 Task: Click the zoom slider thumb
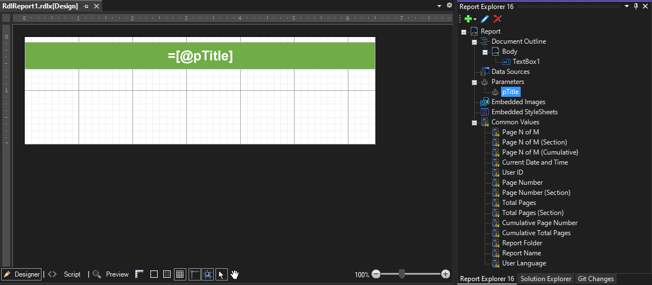(402, 274)
